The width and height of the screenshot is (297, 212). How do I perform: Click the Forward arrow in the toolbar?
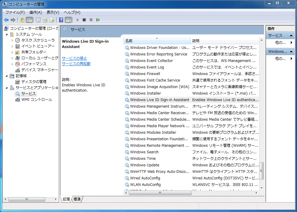tap(13, 20)
